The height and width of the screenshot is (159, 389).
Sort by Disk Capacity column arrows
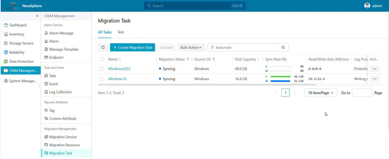(x=258, y=59)
